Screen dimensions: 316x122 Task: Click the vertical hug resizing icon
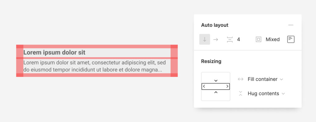point(240,93)
